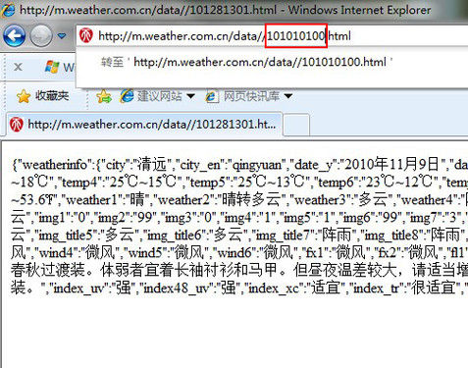Click the yellow favorites star icon
This screenshot has width=468, height=368.
click(24, 96)
